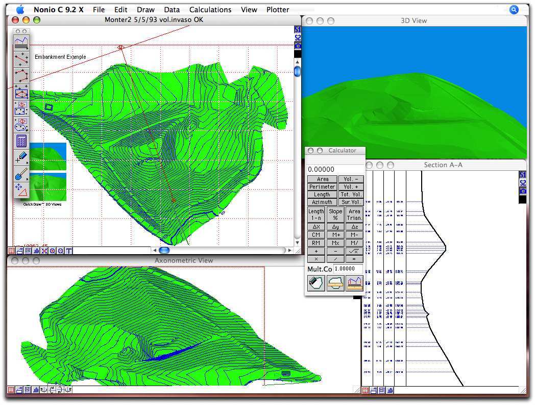Image resolution: width=535 pixels, height=405 pixels.
Task: Click the Section A-A window title bar
Action: (x=443, y=165)
